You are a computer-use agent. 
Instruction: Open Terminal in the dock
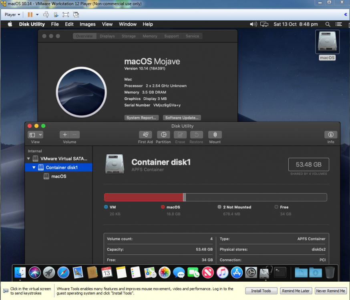[x=280, y=272]
